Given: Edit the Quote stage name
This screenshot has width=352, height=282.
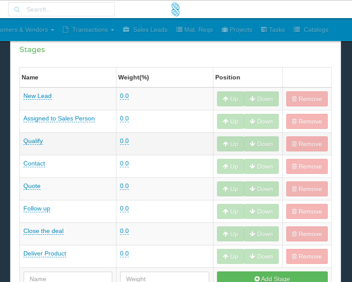Looking at the screenshot, I should [32, 186].
